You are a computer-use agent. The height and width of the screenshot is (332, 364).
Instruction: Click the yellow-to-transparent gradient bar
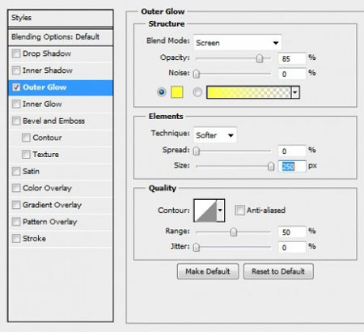(249, 92)
